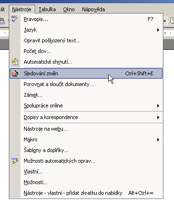Click the help icon at toolbar edge
The image size is (174, 212).
click(x=172, y=20)
